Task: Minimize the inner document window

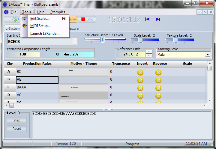Action: 199,12
